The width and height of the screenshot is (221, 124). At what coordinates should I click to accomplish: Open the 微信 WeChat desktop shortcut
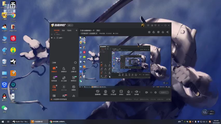coord(4,109)
